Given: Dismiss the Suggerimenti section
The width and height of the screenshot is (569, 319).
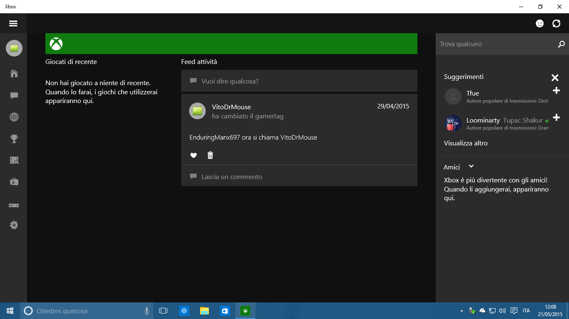Looking at the screenshot, I should [555, 78].
